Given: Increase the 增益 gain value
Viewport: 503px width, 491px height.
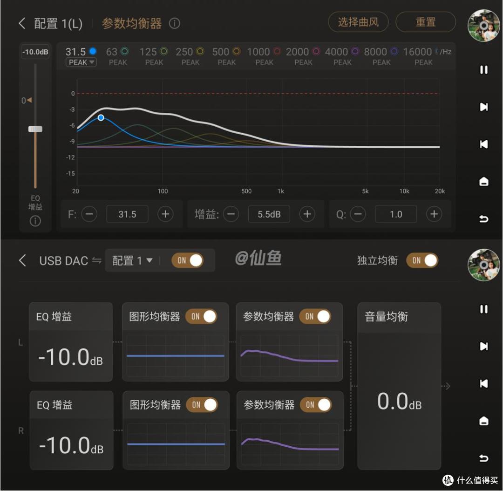Looking at the screenshot, I should [x=307, y=214].
